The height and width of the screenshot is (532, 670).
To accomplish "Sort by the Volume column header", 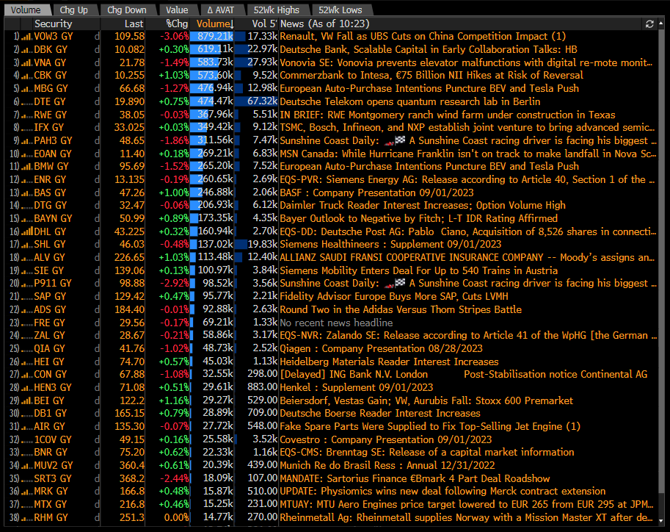I will pos(215,24).
